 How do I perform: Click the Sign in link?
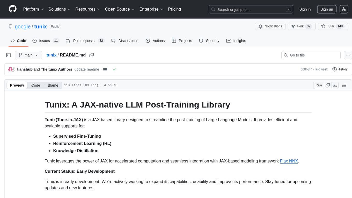[305, 9]
